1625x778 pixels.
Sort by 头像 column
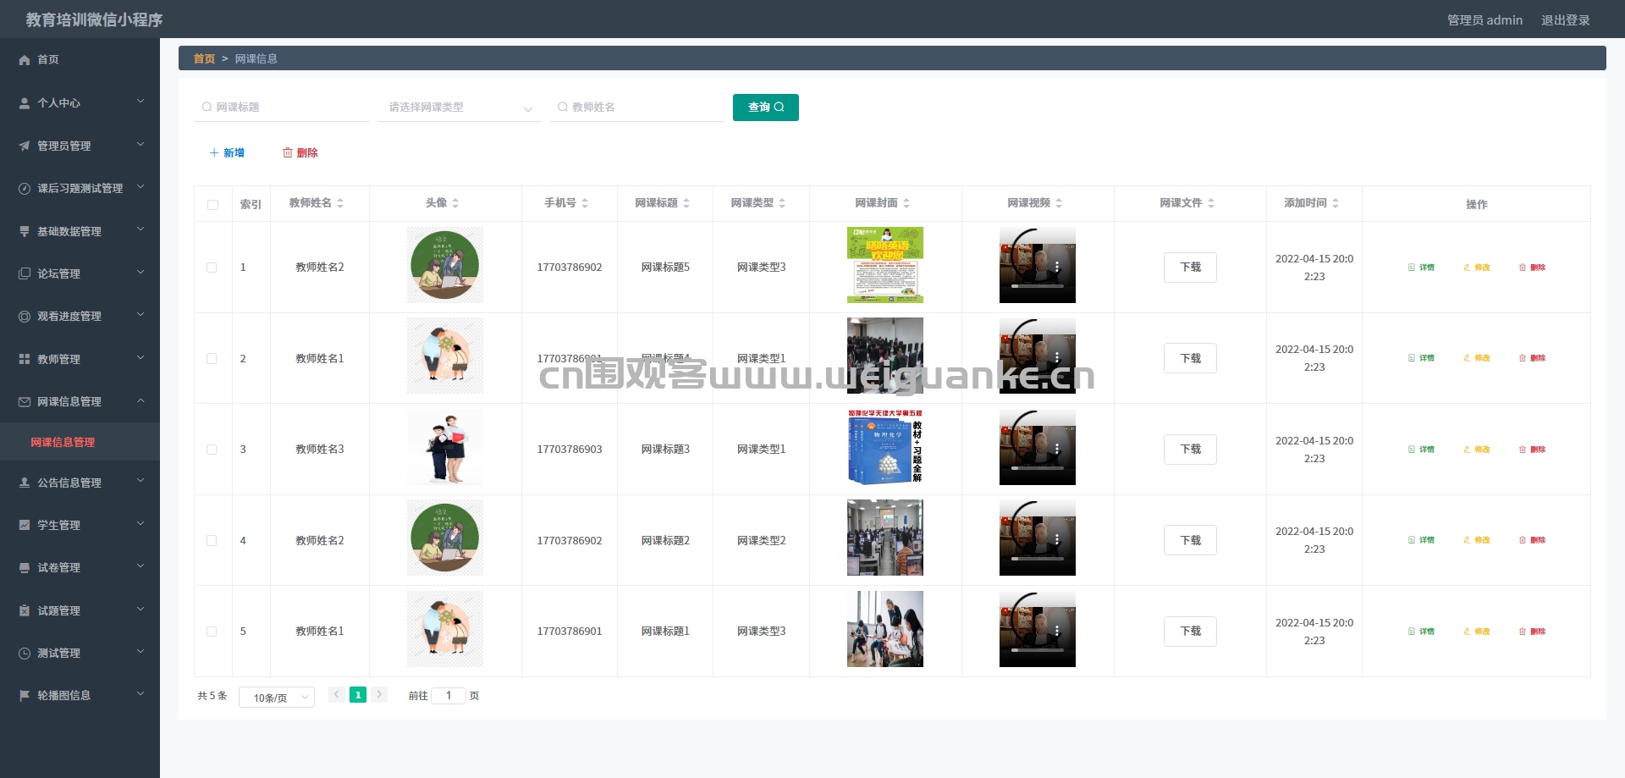pos(455,203)
